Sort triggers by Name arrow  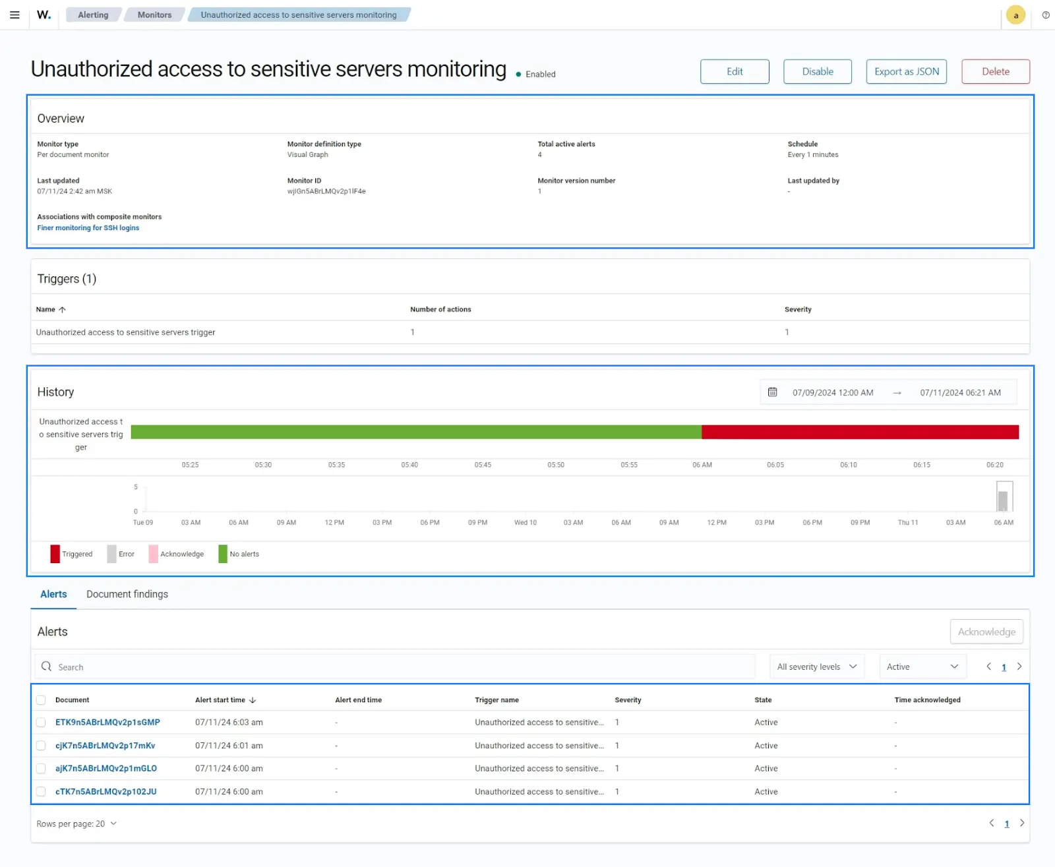tap(62, 309)
